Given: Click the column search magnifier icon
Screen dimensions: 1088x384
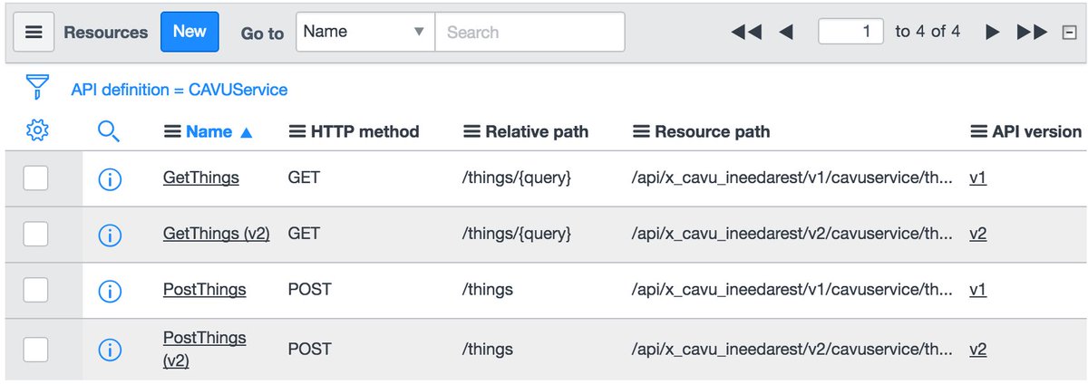Looking at the screenshot, I should pos(108,131).
